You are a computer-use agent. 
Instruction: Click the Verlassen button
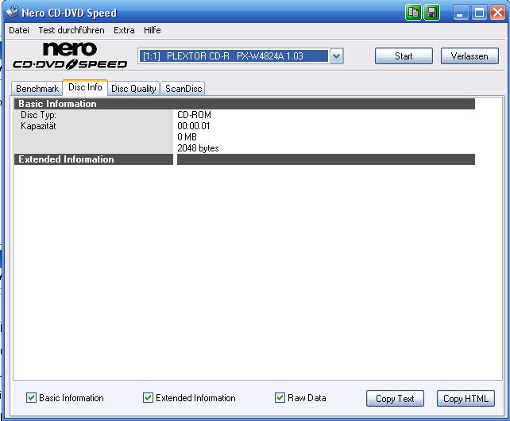[469, 56]
